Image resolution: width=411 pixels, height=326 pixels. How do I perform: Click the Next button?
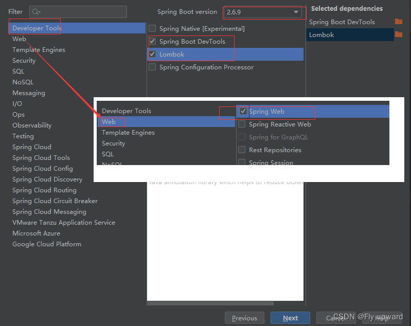[x=290, y=318]
